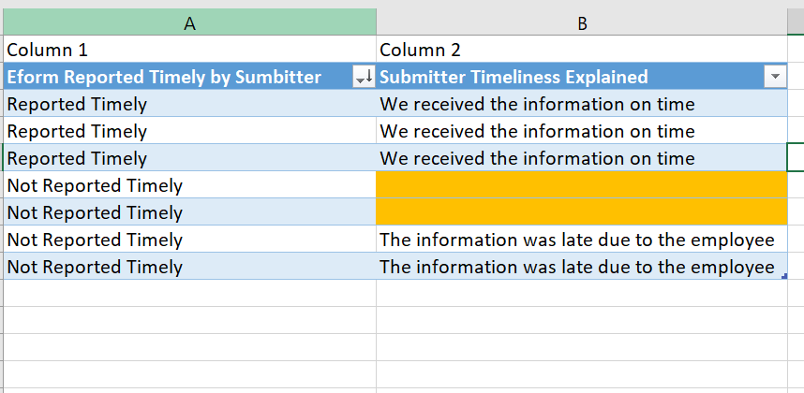The image size is (804, 393).
Task: Click the table resize handle at bottom-right corner
Action: (x=784, y=277)
